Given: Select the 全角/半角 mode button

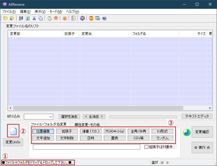Looking at the screenshot, I should pyautogui.click(x=139, y=131).
